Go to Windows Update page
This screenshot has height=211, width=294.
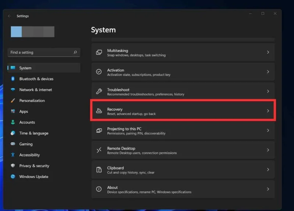click(x=44, y=177)
